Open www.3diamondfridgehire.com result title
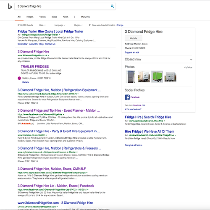Viewport: 210px width, 210px height. click(x=55, y=203)
